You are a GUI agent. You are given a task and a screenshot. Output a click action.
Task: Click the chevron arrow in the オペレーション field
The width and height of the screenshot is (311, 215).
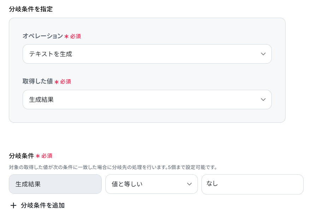(263, 54)
